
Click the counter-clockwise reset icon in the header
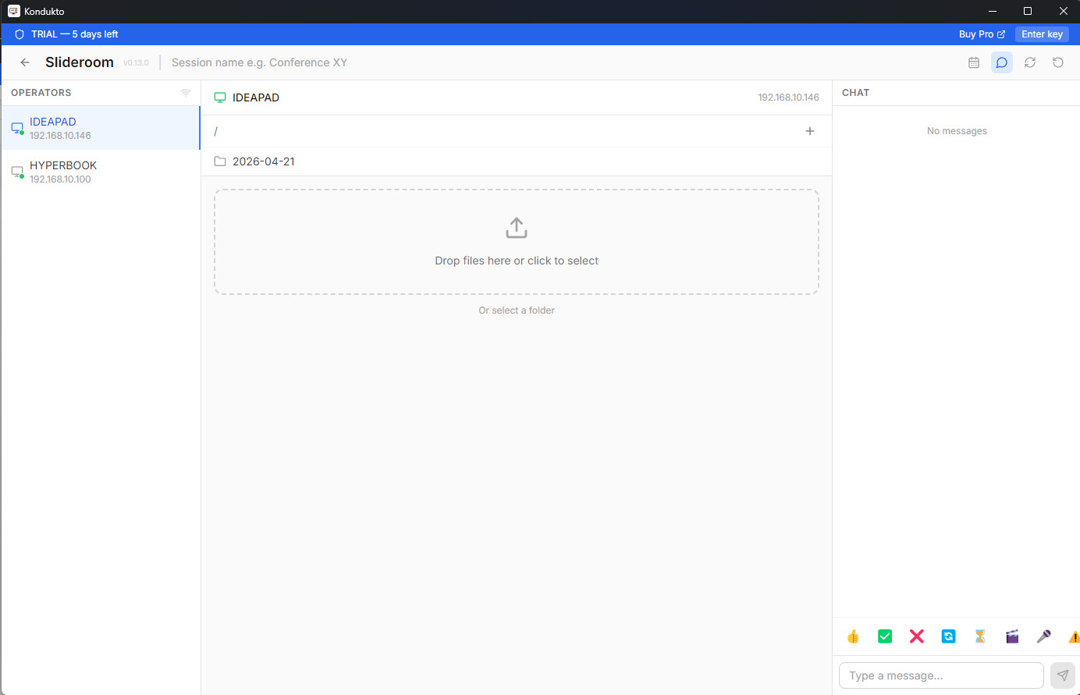click(1058, 62)
